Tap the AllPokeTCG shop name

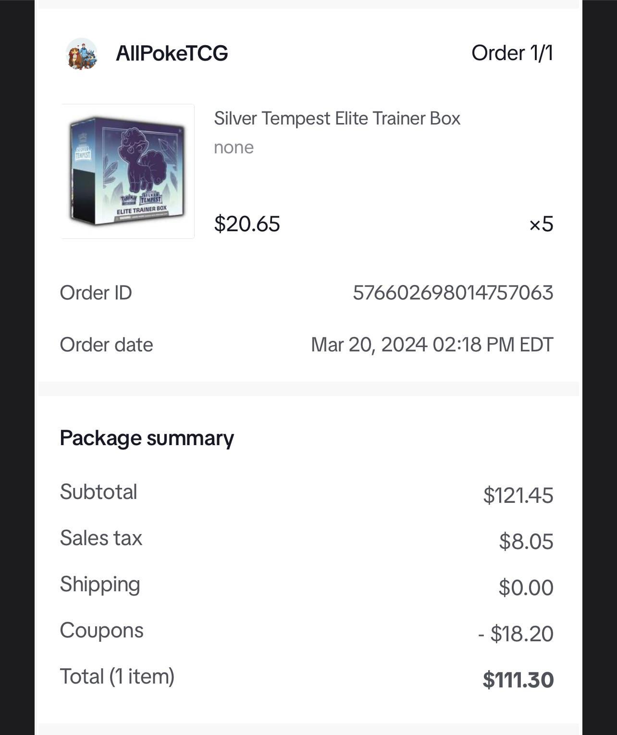pos(172,53)
